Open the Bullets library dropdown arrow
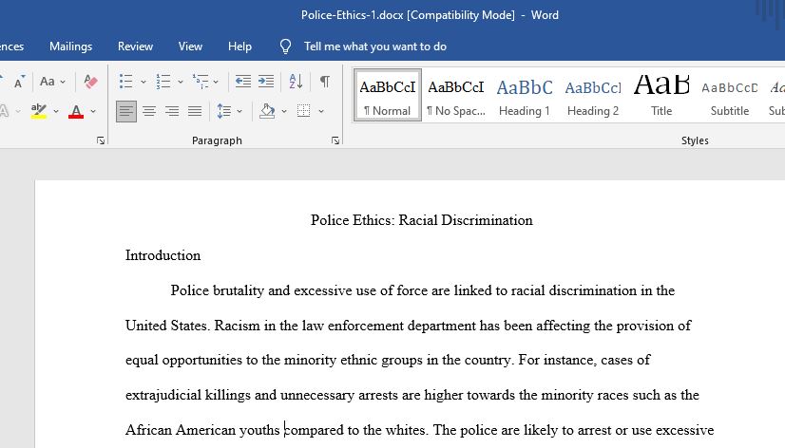This screenshot has height=448, width=785. (x=144, y=82)
